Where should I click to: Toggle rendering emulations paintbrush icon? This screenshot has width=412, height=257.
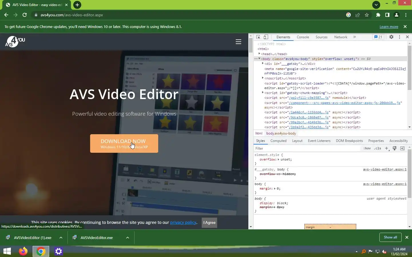pos(395,148)
